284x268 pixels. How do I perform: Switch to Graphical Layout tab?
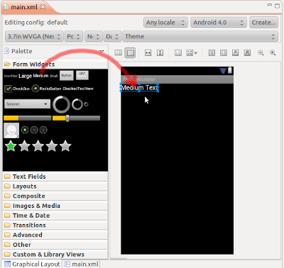[x=32, y=264]
